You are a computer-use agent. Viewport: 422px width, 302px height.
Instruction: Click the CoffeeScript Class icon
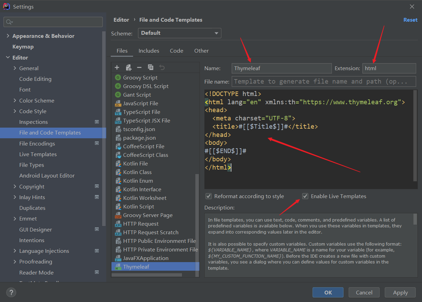click(118, 155)
